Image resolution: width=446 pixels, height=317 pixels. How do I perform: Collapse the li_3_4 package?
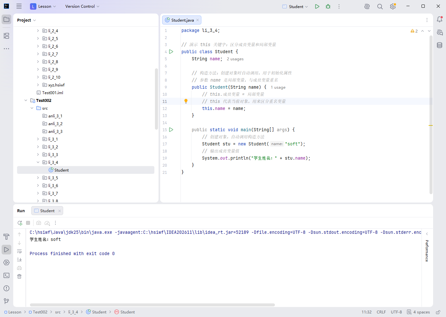click(38, 163)
